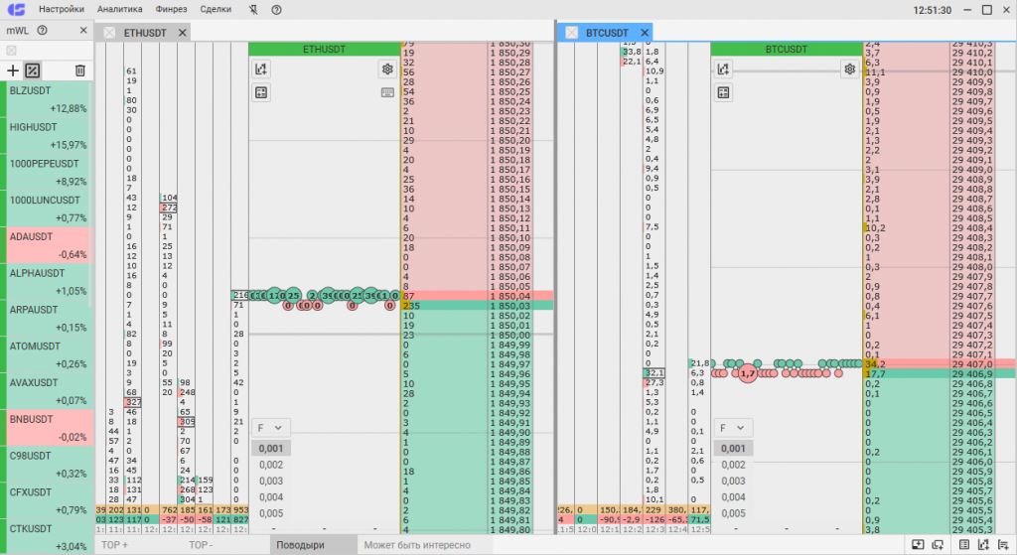Expand the F dropdown in ETHUSDT panel
Viewport: 1017px width, 555px height.
pos(268,427)
